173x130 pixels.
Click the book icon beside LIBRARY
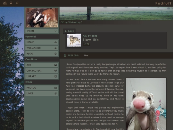(x=56, y=76)
